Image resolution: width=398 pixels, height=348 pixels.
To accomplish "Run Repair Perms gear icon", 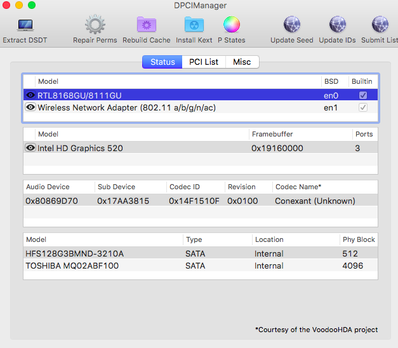I will coord(95,24).
